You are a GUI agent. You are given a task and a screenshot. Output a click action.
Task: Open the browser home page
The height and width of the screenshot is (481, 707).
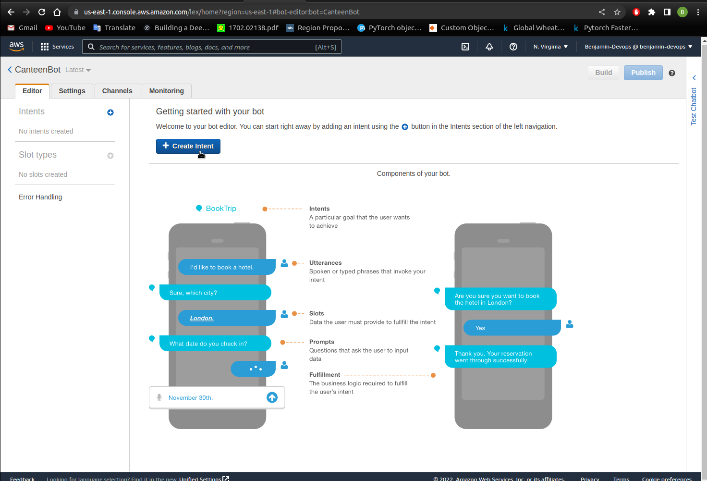point(57,12)
